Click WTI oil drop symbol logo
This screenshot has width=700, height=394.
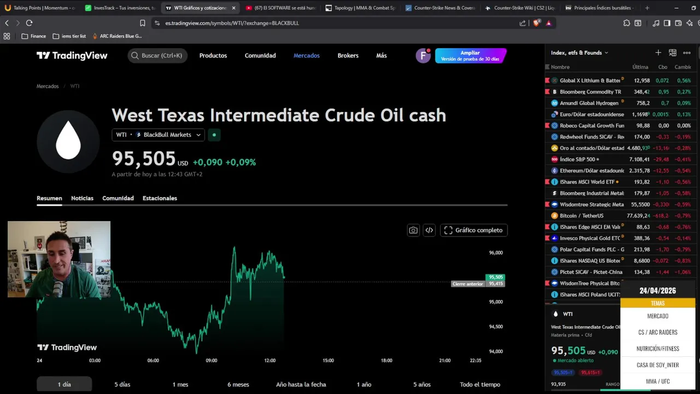[68, 141]
